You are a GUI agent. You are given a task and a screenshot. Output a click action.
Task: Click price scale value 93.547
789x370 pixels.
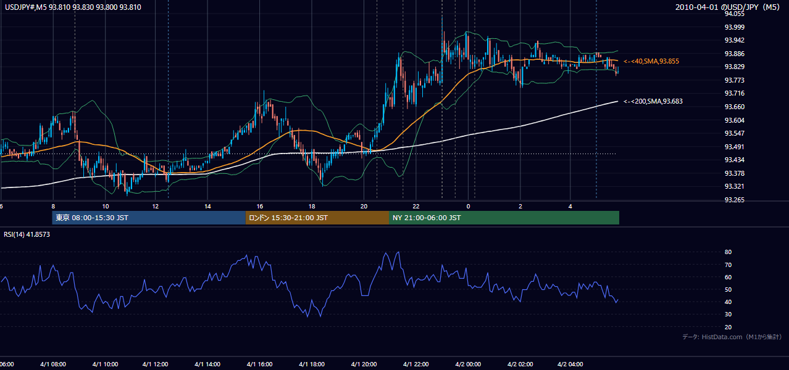735,133
